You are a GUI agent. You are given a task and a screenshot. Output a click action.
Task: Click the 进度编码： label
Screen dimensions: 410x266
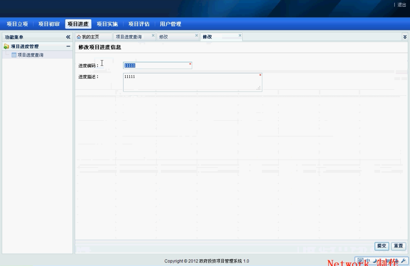tap(88, 66)
